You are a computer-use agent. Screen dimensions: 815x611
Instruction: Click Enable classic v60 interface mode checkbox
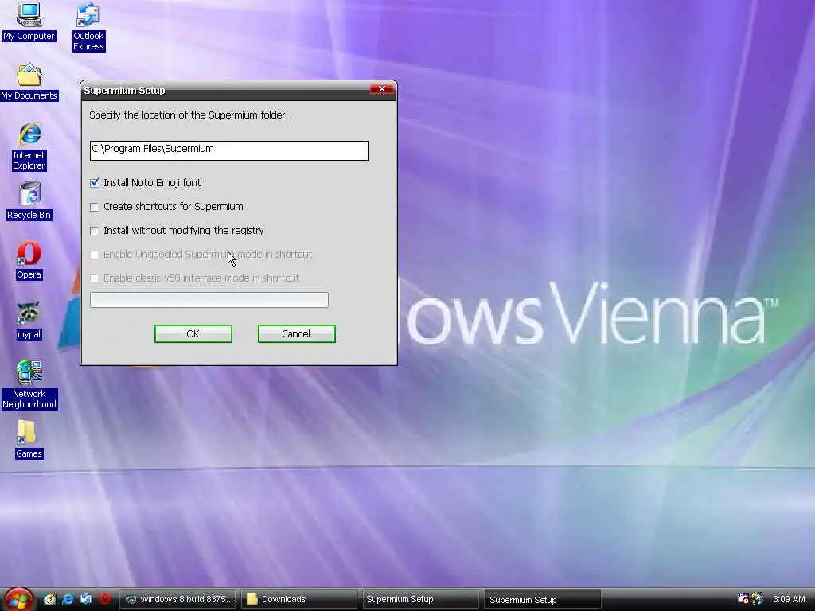[x=94, y=278]
